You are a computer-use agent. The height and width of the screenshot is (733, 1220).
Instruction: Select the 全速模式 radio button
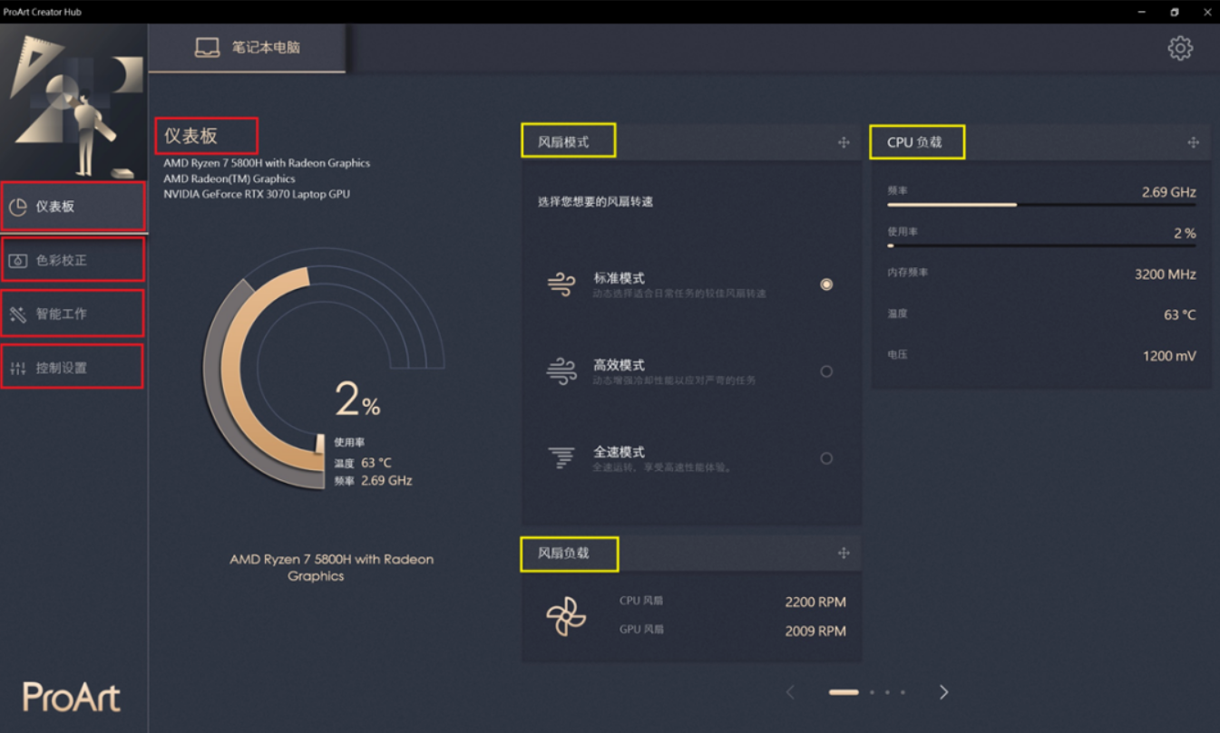[x=826, y=458]
